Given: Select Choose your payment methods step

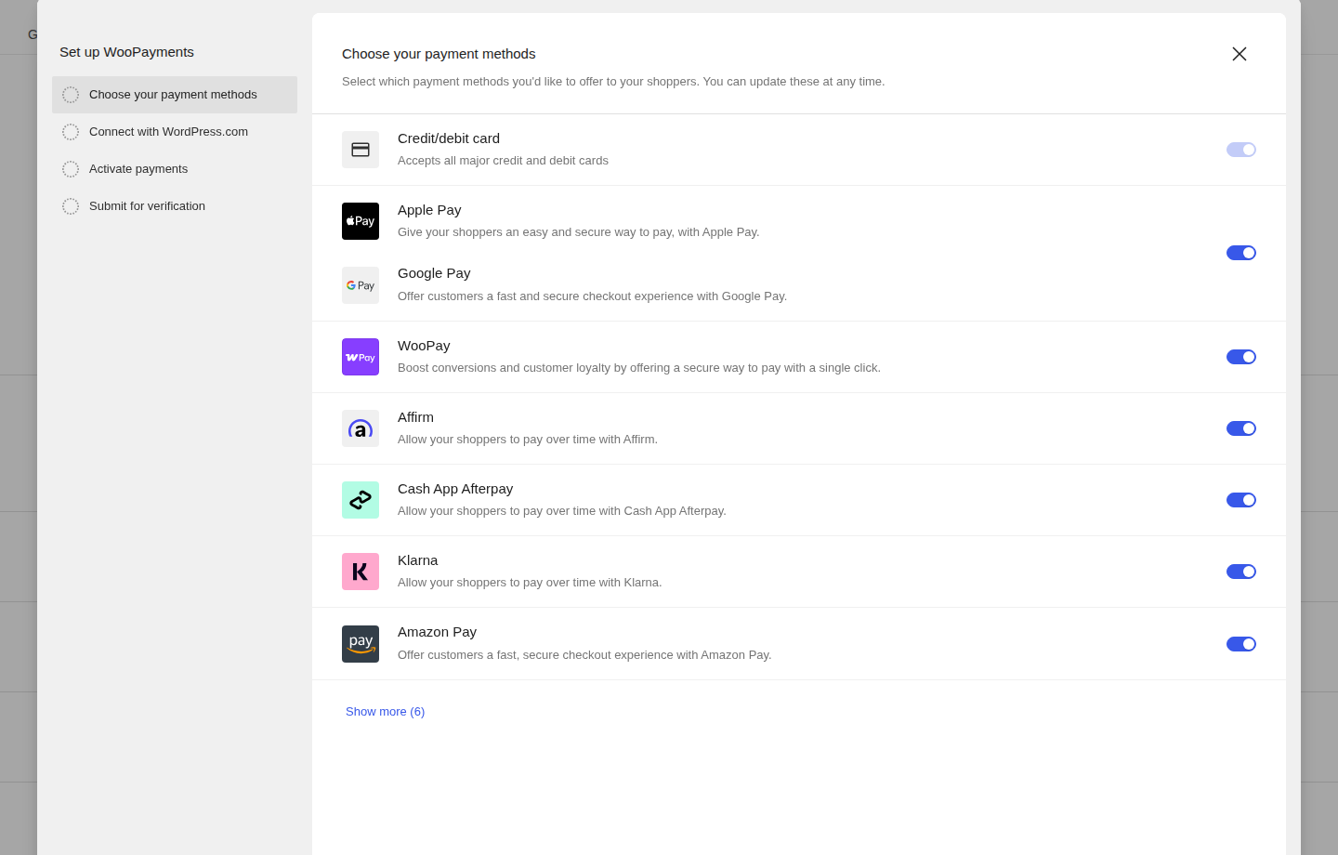Looking at the screenshot, I should (x=175, y=95).
